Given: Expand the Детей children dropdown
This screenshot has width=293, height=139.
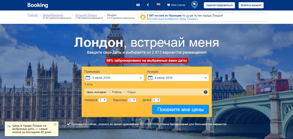Looking at the screenshot, I should [x=156, y=100].
